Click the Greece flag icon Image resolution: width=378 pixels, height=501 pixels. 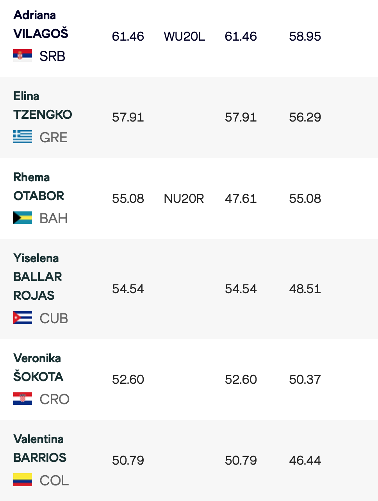(x=23, y=137)
